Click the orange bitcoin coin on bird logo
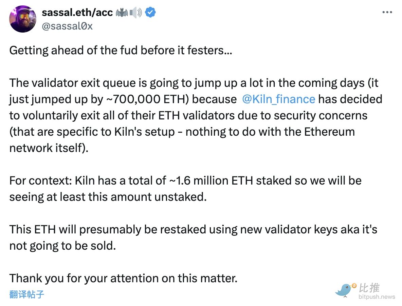The image size is (402, 306). [354, 286]
